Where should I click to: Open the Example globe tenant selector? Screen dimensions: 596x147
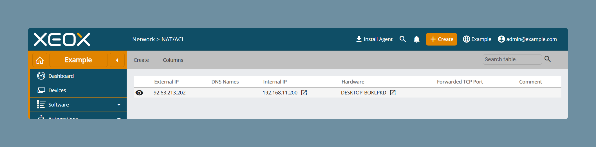pos(477,39)
